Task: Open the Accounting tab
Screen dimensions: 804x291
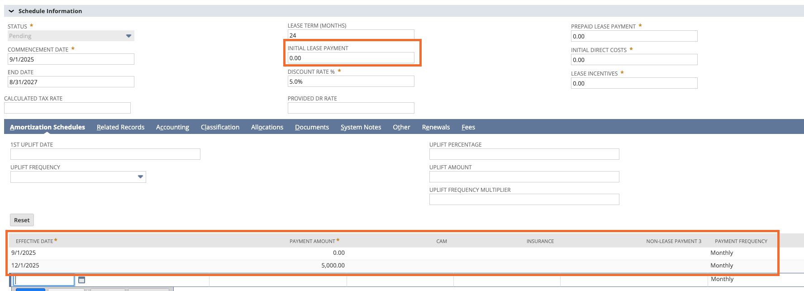Action: [x=172, y=127]
